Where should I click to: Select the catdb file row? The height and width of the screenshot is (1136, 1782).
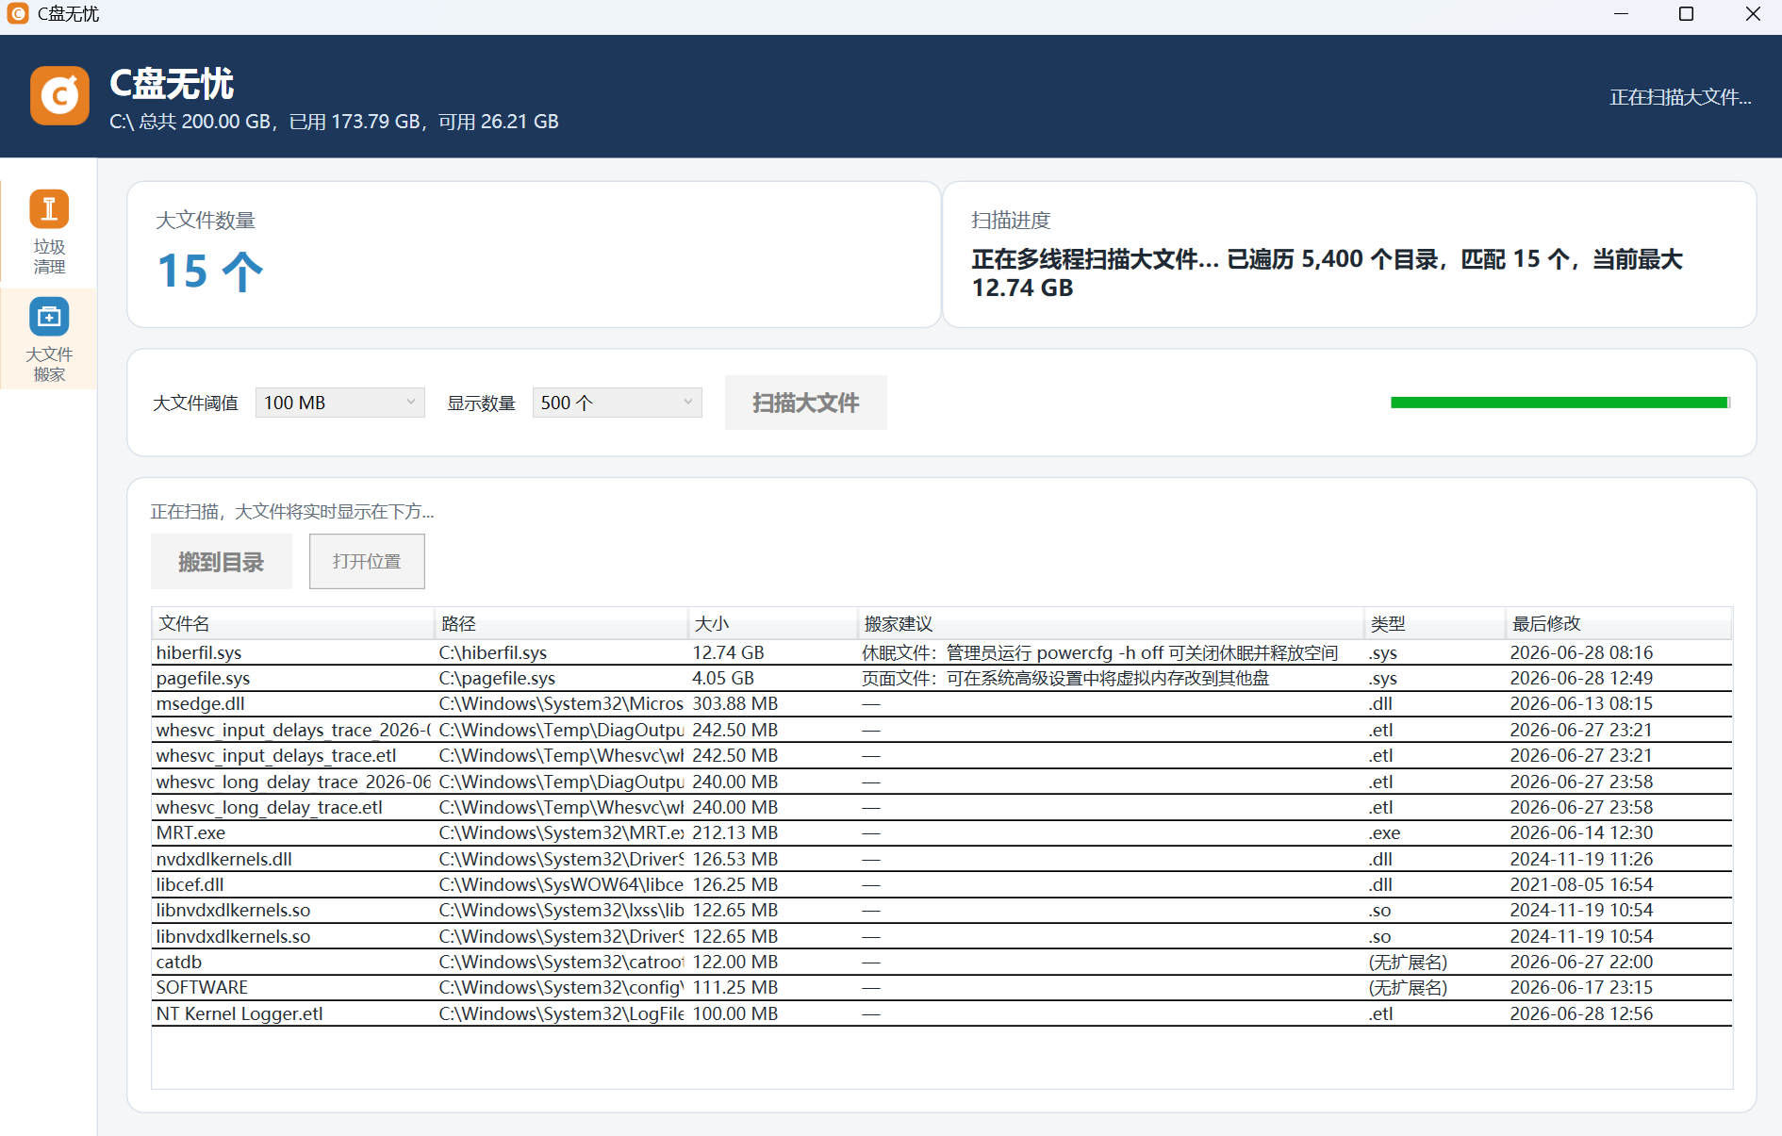[x=942, y=962]
